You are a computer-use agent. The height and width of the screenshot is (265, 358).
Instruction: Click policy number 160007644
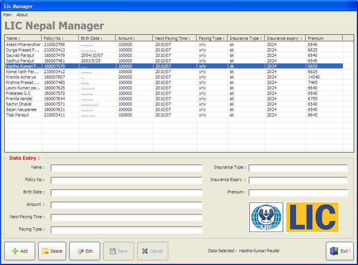pos(55,99)
